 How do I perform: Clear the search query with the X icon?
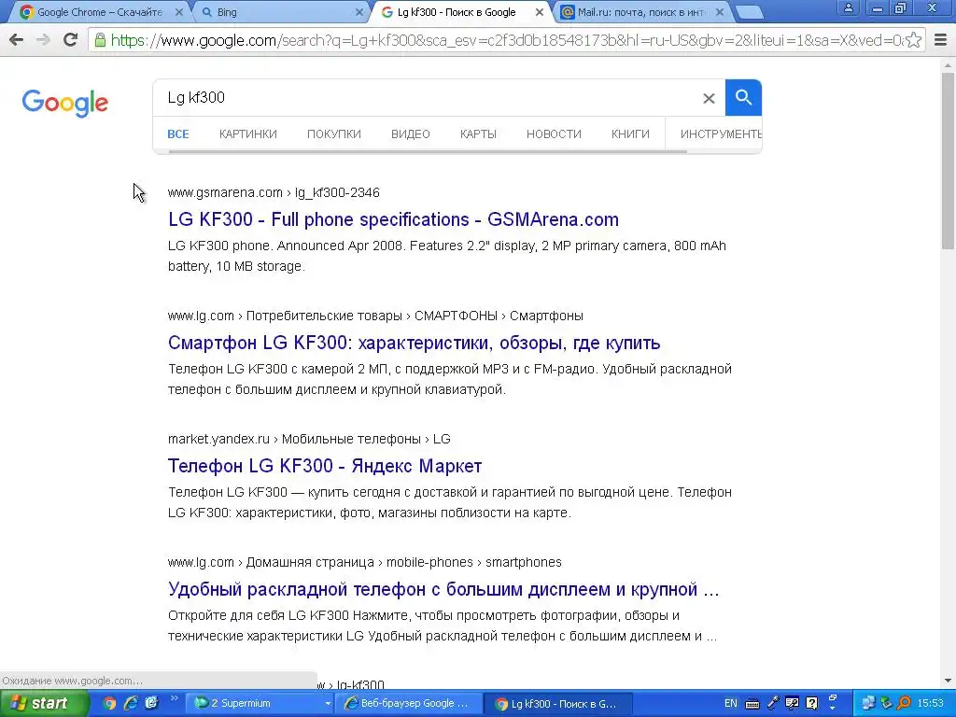point(709,98)
